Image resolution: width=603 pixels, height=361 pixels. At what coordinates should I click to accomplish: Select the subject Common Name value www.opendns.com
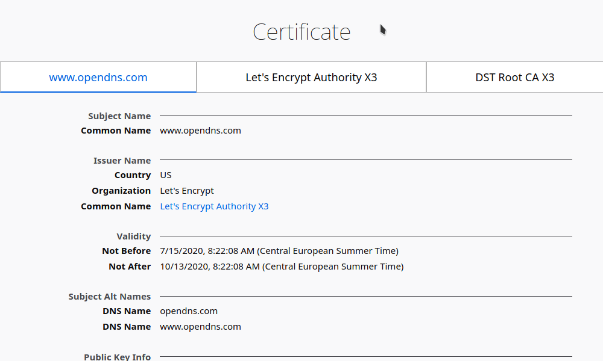pyautogui.click(x=200, y=131)
